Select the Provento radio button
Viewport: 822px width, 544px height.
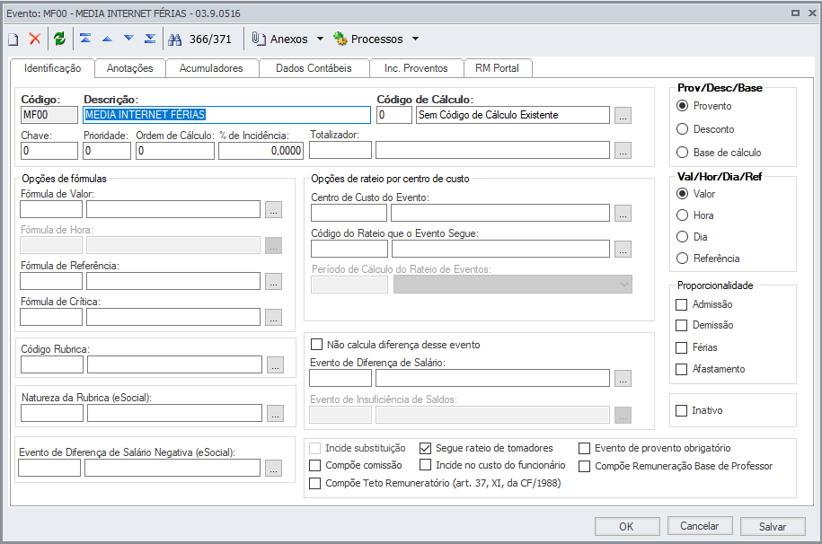(682, 106)
